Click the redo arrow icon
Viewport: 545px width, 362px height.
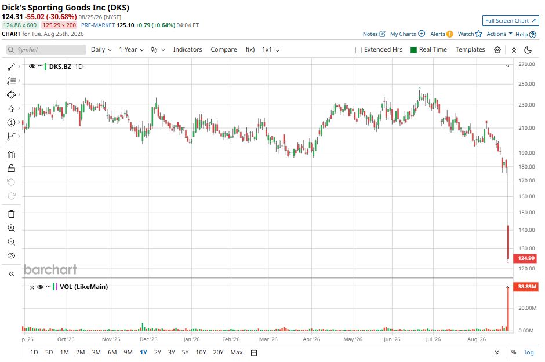point(11,196)
